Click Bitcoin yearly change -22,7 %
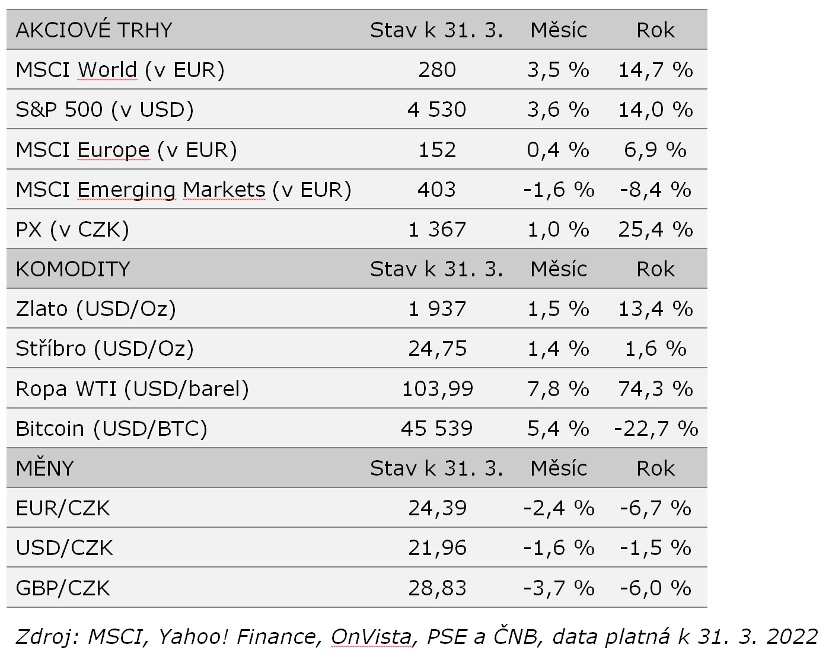 [656, 429]
